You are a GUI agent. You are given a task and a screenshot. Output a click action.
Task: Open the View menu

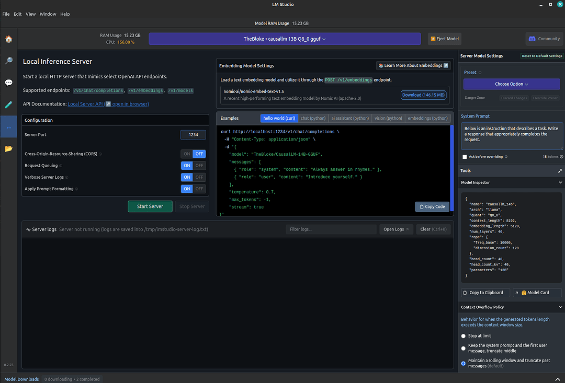point(30,14)
